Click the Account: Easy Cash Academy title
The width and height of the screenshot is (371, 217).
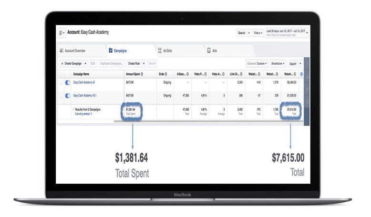coord(88,32)
